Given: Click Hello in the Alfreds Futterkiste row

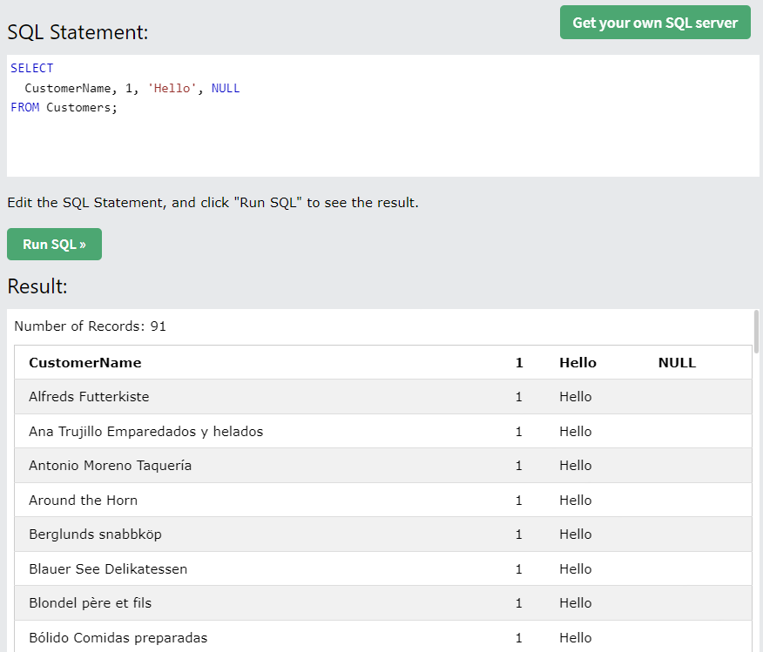Looking at the screenshot, I should pos(575,397).
